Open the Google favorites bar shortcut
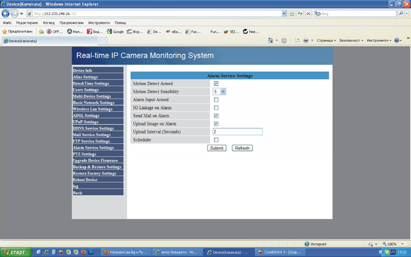Image resolution: width=411 pixels, height=257 pixels. (115, 32)
